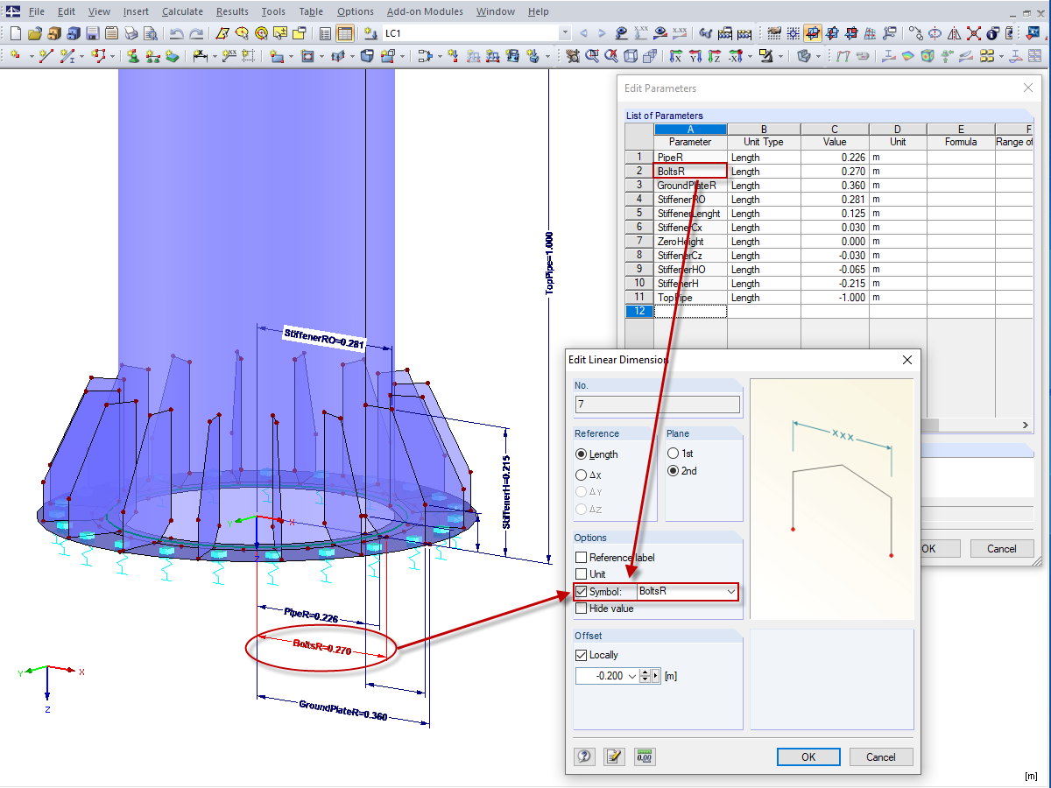Click the -0.215 value cell
Screen dimensions: 1051x788
(x=835, y=284)
